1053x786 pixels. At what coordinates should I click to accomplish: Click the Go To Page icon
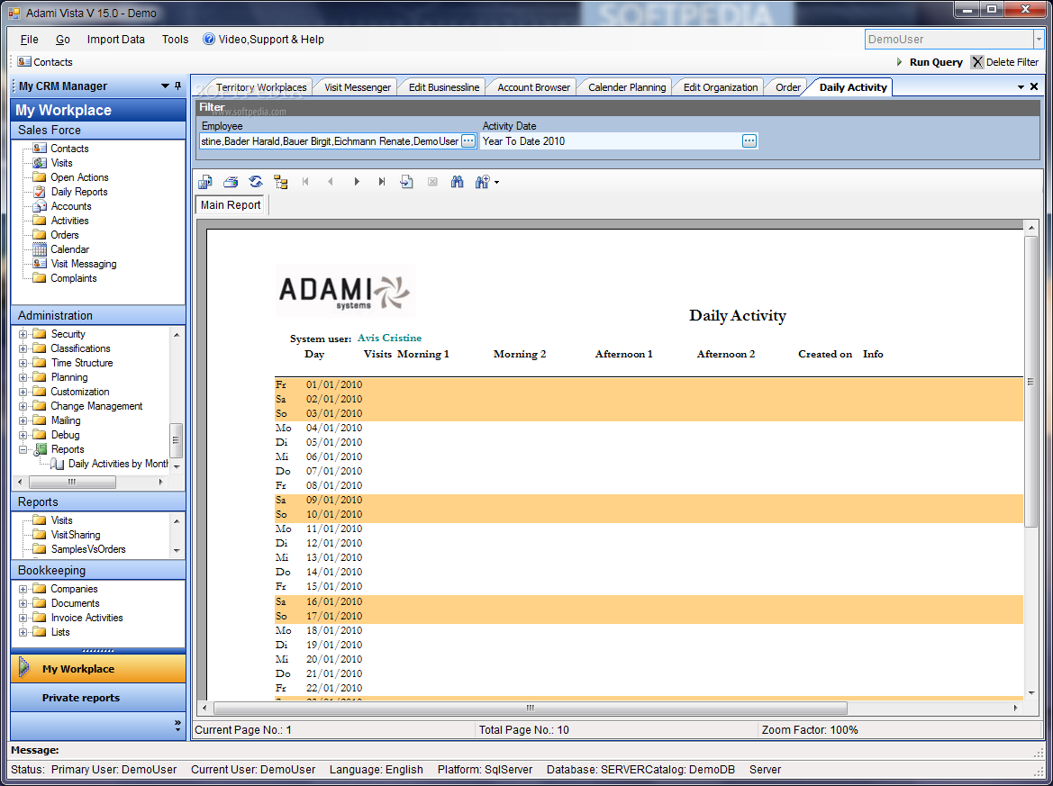[406, 182]
